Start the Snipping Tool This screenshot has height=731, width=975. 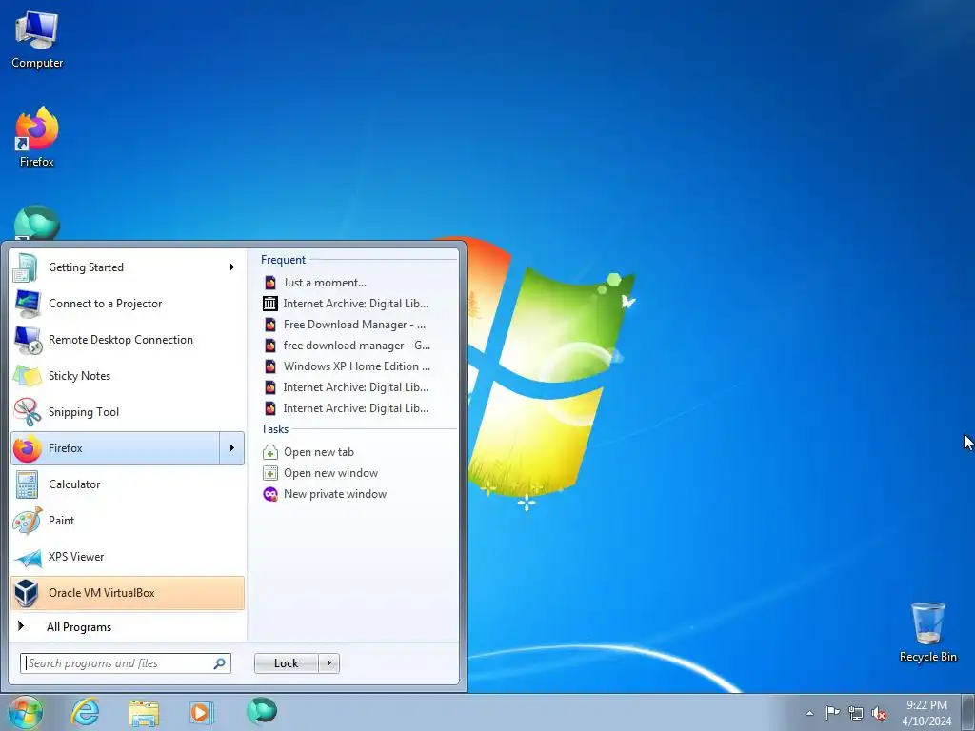[128, 411]
